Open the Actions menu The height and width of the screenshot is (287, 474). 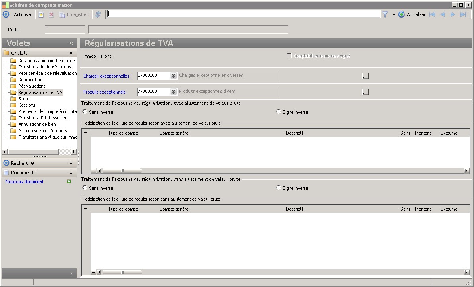(x=23, y=14)
